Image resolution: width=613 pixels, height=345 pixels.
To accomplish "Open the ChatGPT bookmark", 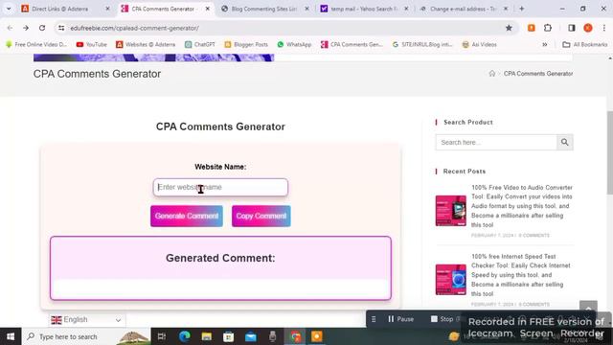I will coord(200,45).
